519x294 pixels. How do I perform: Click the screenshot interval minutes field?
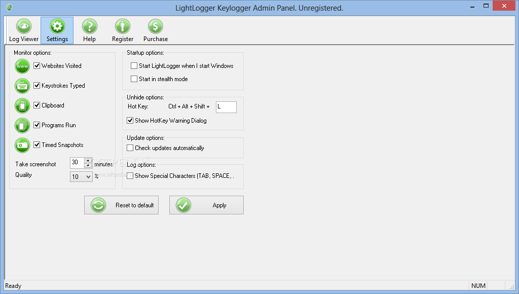coord(78,163)
